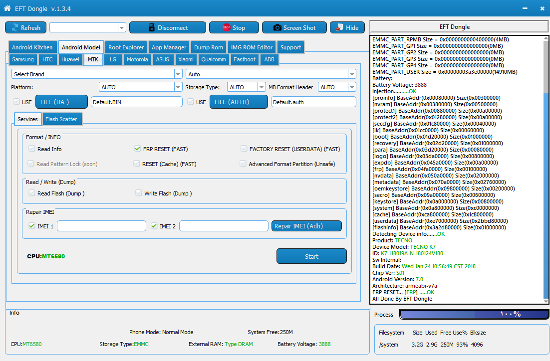
Task: Expand the Auto model dropdown
Action: tap(352, 74)
